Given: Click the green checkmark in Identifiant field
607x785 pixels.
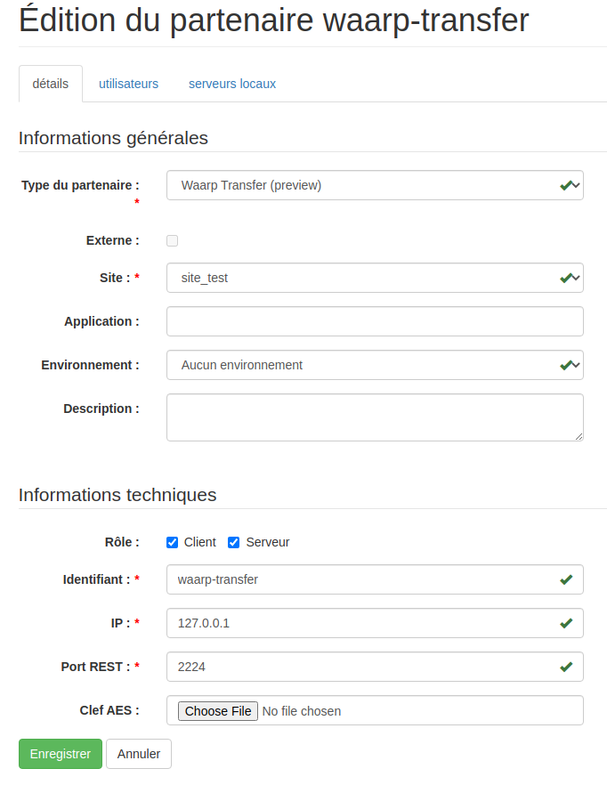Looking at the screenshot, I should tap(566, 579).
